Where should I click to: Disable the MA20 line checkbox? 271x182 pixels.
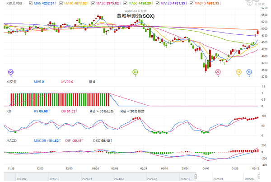pyautogui.click(x=93, y=3)
